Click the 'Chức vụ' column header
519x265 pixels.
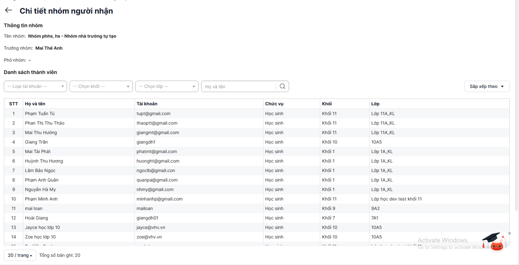pos(274,104)
